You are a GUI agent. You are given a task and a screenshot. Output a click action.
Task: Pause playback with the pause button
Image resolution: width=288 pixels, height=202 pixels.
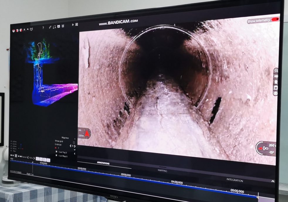coord(16,156)
